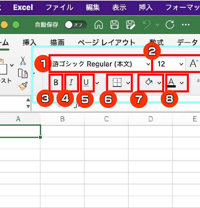This screenshot has height=208, width=200.
Task: Expand the Font color dropdown arrow
Action: point(182,83)
